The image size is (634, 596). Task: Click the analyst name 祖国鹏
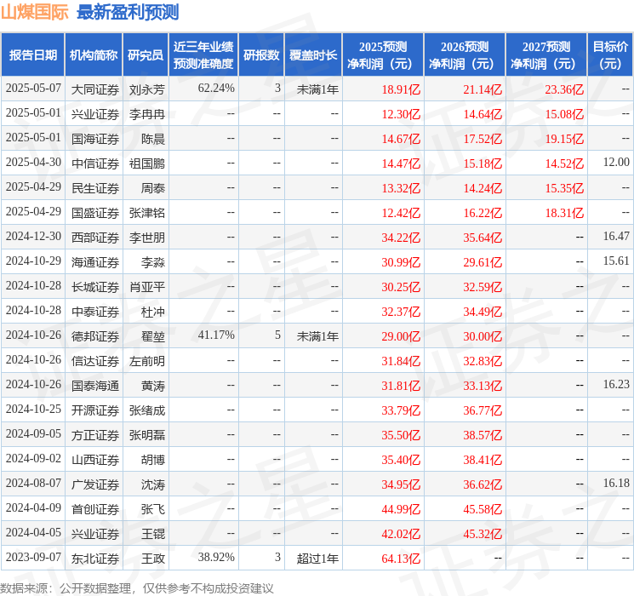(x=147, y=163)
